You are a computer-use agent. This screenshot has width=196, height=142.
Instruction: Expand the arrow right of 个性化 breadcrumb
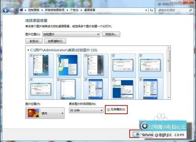click(81, 10)
